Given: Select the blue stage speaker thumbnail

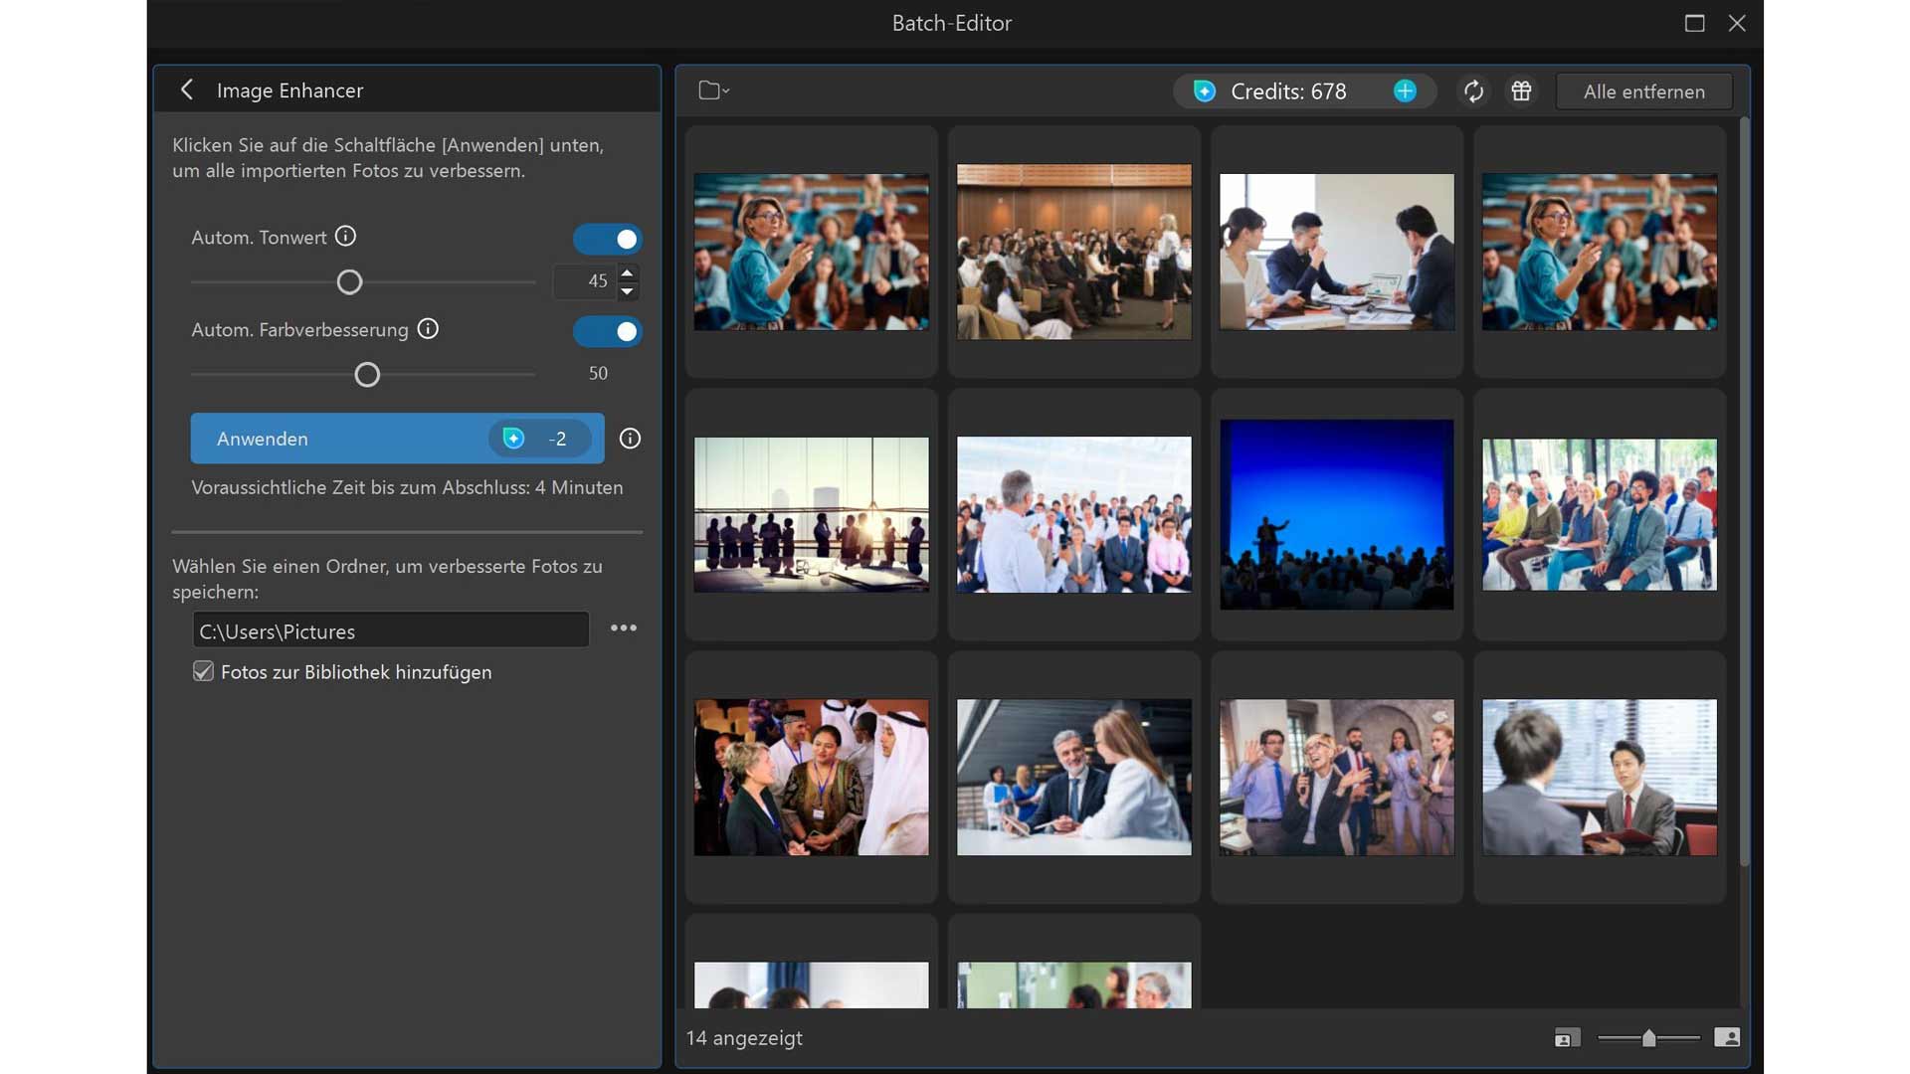Looking at the screenshot, I should [x=1336, y=515].
